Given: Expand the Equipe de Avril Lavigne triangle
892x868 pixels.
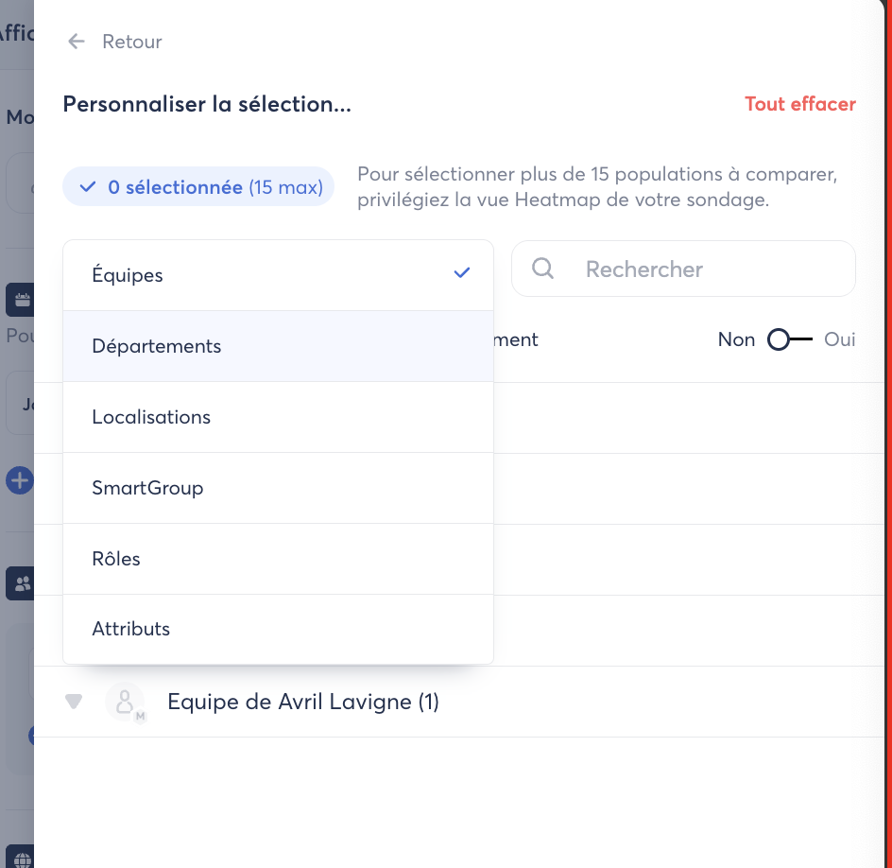Looking at the screenshot, I should (74, 702).
